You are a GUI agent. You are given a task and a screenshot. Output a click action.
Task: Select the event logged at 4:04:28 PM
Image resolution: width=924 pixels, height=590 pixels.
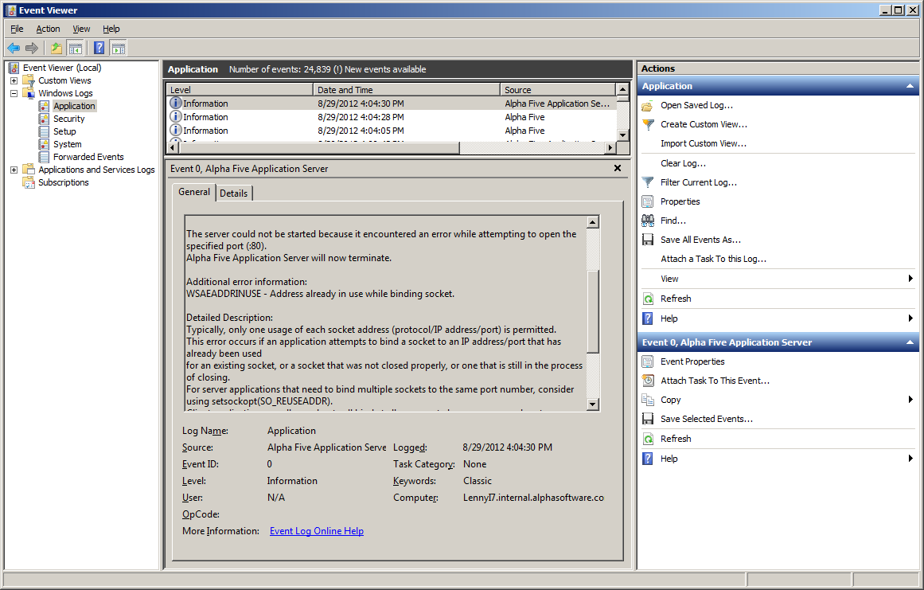392,117
